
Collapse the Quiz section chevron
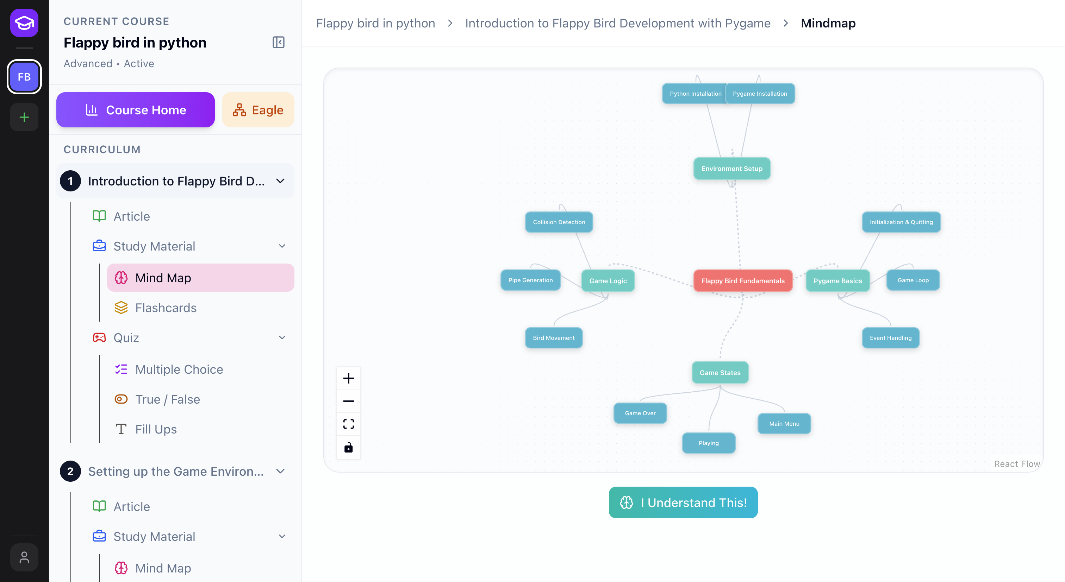coord(282,337)
